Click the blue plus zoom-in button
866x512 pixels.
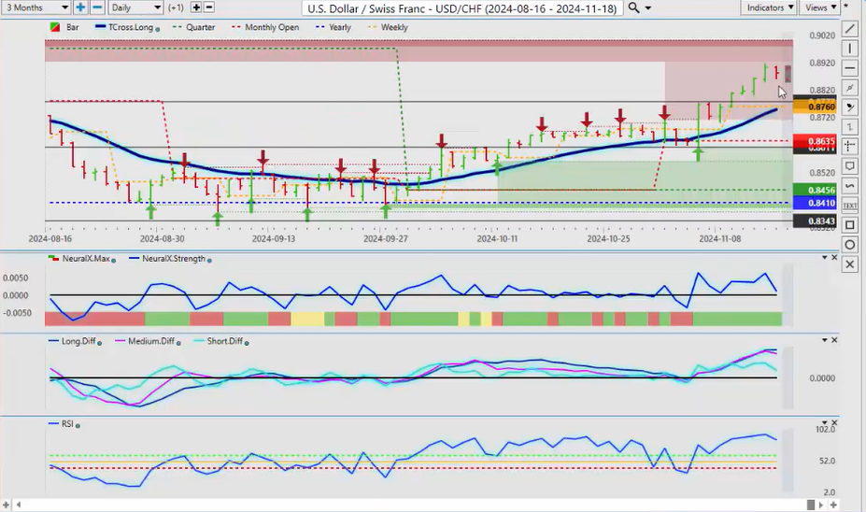81,7
